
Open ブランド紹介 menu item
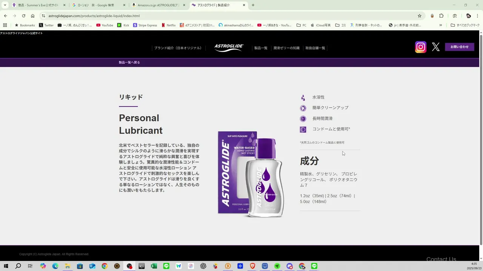pos(178,48)
